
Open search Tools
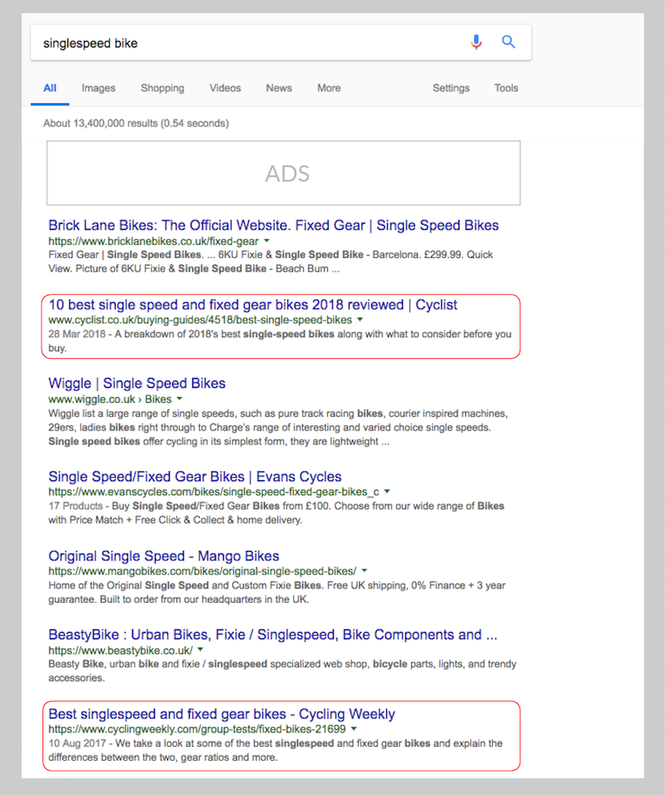click(506, 88)
